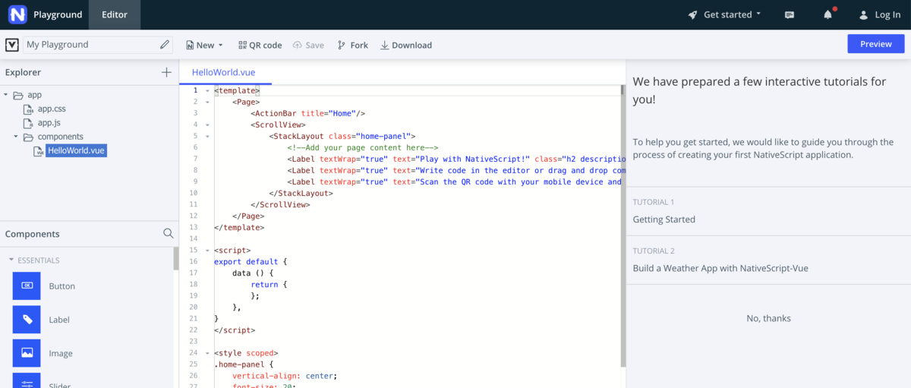The image size is (911, 388).
Task: Select the Slider component icon
Action: click(x=27, y=381)
